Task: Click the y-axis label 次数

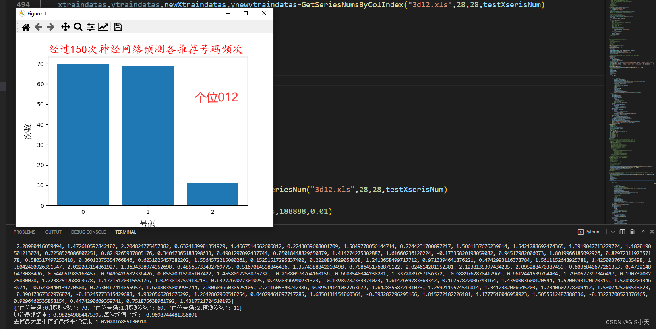Action: 28,132
